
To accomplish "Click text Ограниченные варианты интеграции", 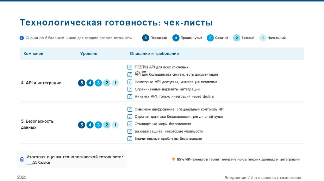I will coord(167,89).
